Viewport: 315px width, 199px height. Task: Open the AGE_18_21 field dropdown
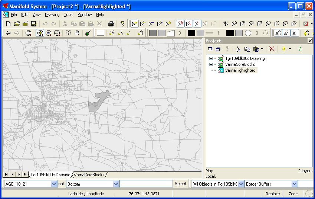[x=54, y=184]
